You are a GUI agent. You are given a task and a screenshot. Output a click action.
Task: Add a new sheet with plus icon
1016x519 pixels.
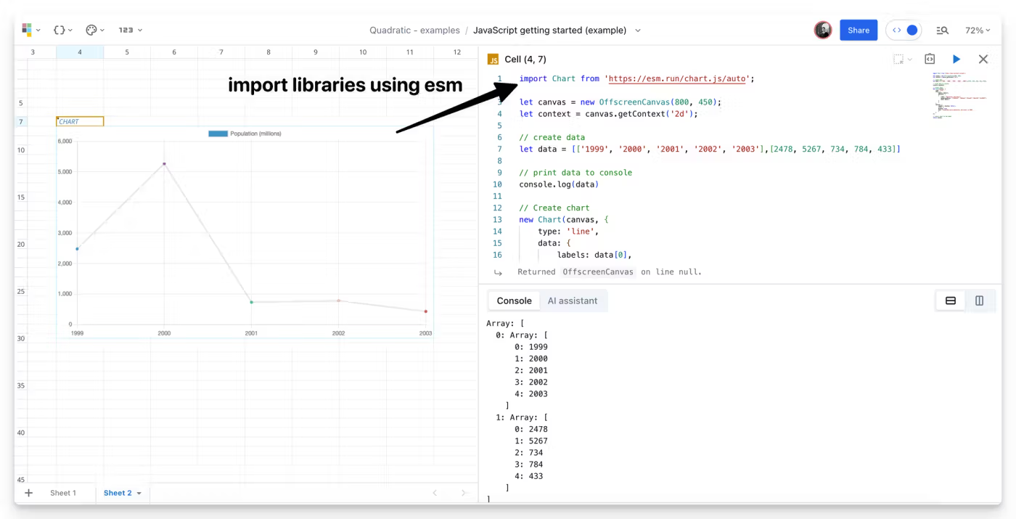[29, 493]
